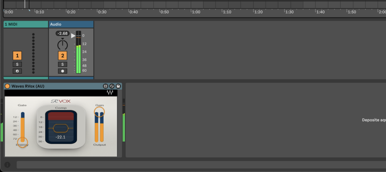The image size is (386, 172).
Task: Toggle track activator 2
Action: coord(63,56)
